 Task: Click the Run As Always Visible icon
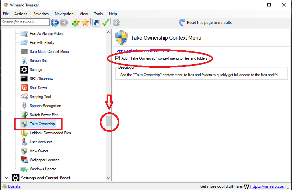pos(24,34)
